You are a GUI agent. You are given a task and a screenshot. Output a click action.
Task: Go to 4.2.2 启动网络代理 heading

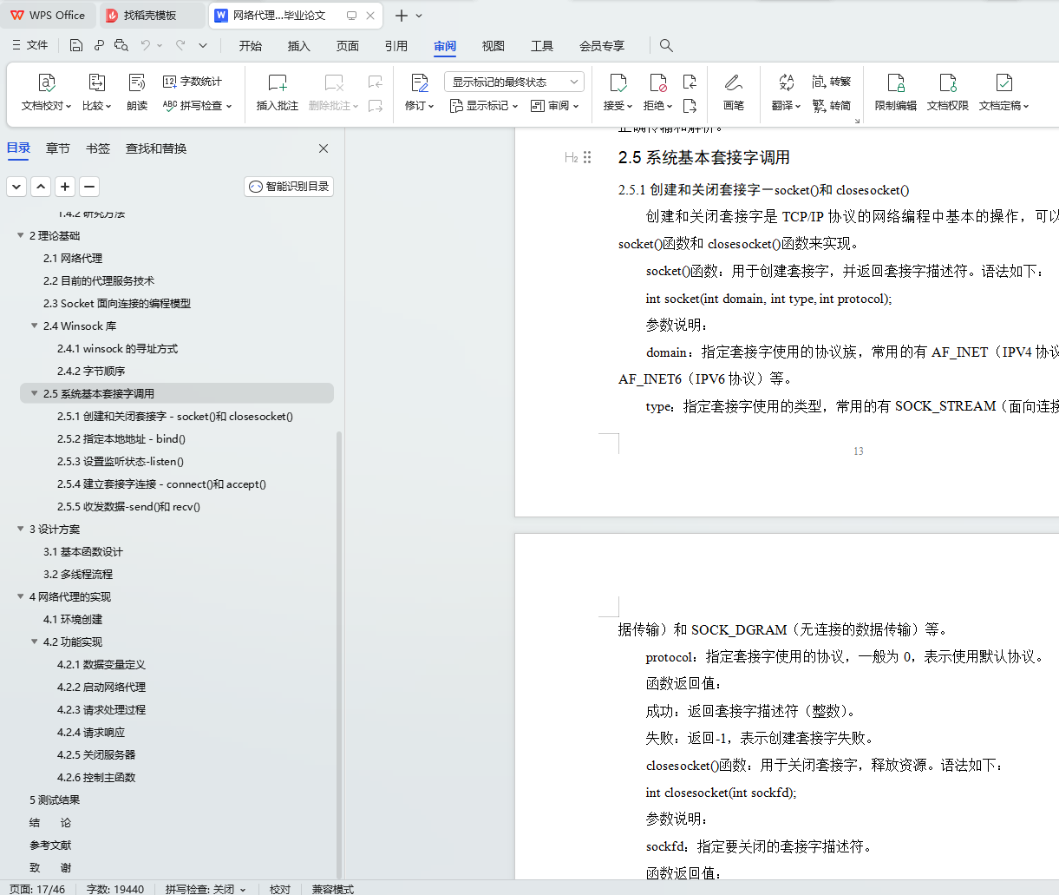101,687
